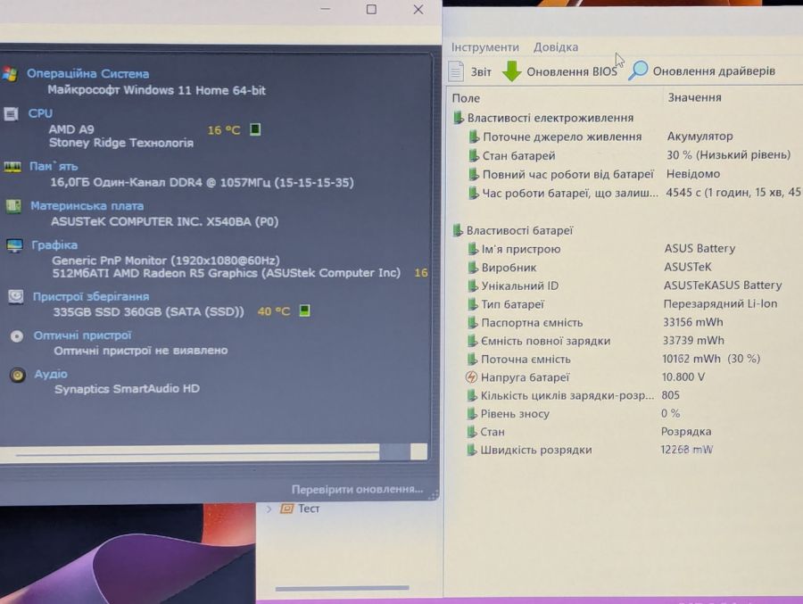The image size is (803, 604).
Task: Click value ASUS Battery
Action: [700, 248]
